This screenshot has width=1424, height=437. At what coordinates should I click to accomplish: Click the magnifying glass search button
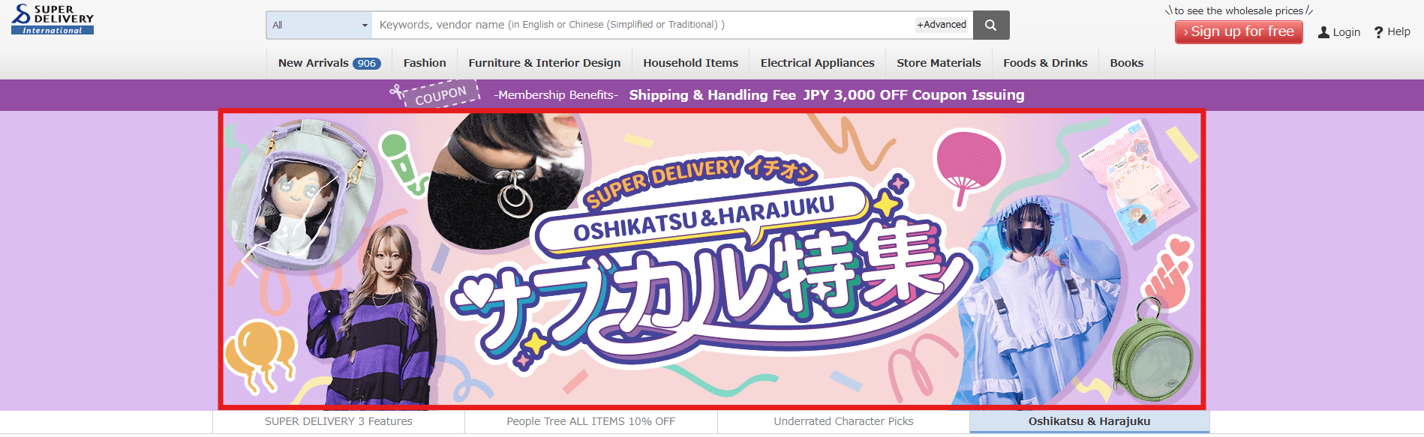990,25
